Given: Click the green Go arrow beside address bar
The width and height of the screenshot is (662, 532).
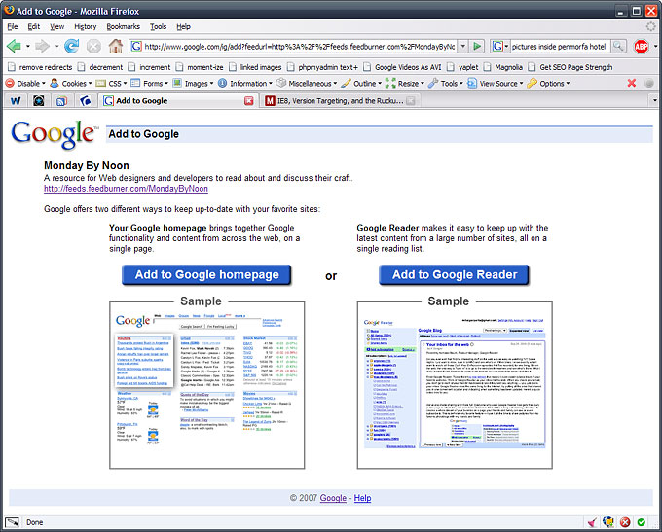Looking at the screenshot, I should click(x=477, y=46).
